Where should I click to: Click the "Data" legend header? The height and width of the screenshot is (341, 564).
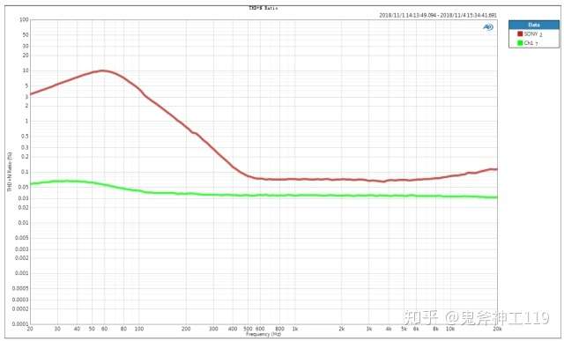coord(534,25)
